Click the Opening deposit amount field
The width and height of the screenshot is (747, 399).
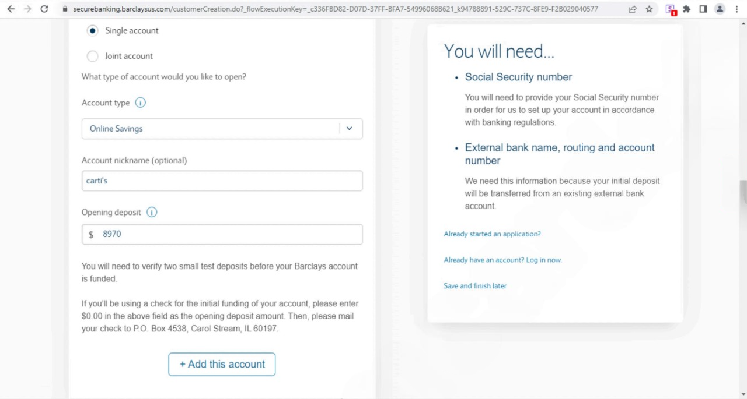point(228,234)
